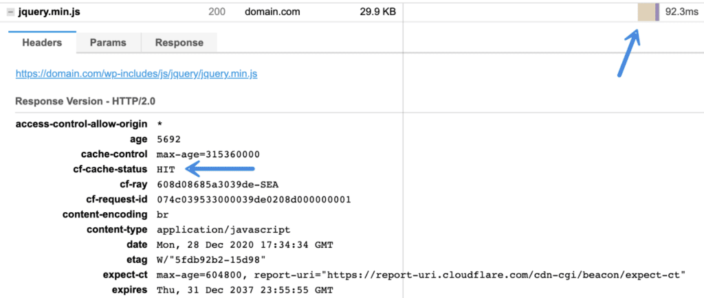Switch to the Response tab

tap(179, 43)
